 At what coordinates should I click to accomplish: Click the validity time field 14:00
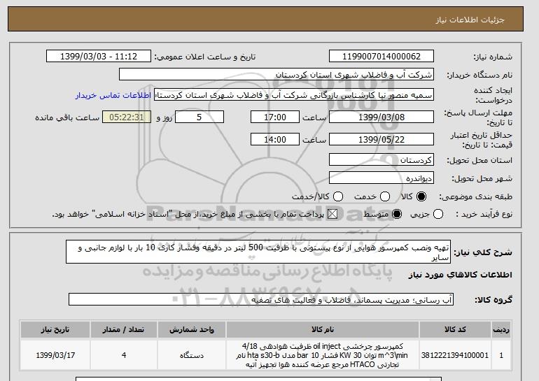point(275,139)
